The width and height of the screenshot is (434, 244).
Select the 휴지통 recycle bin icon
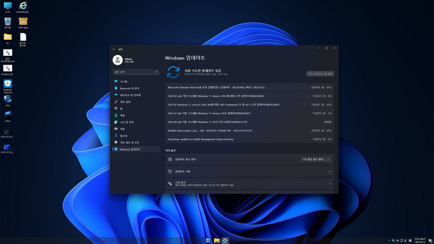[x=8, y=23]
